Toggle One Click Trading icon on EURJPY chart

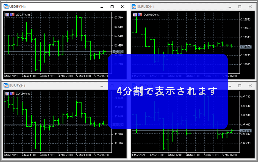(7, 94)
